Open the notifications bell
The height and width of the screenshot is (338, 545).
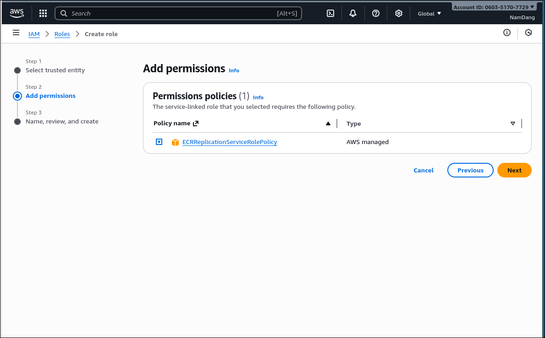coord(352,13)
